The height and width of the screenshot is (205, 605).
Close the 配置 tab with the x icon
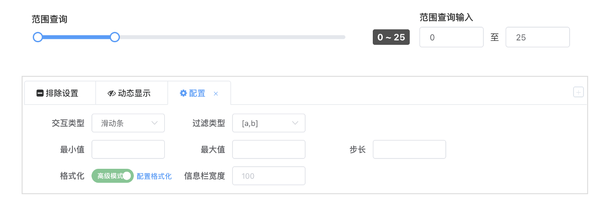coord(216,93)
